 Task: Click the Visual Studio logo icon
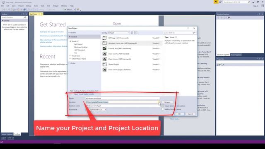(3, 2)
